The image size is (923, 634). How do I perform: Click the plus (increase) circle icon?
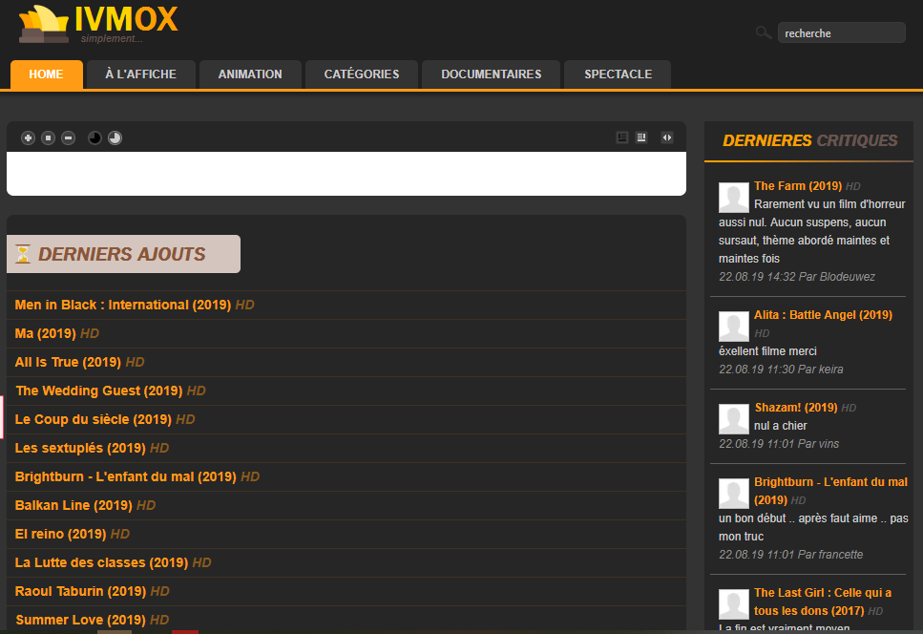28,137
